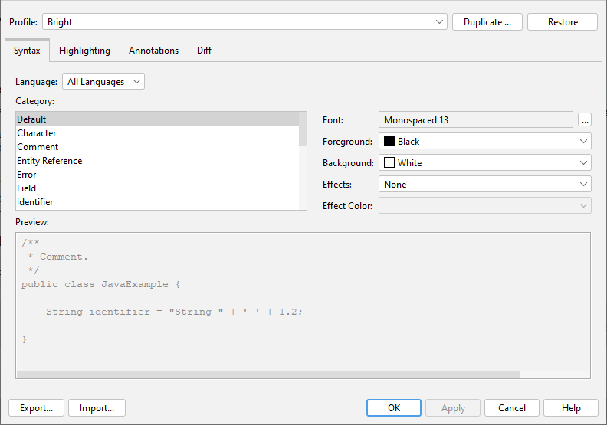Click the font chooser ellipsis button

point(585,120)
